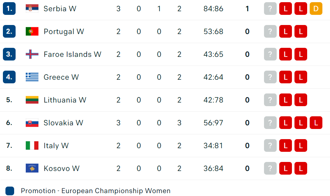Click the blue rank 1 badge

9,9
